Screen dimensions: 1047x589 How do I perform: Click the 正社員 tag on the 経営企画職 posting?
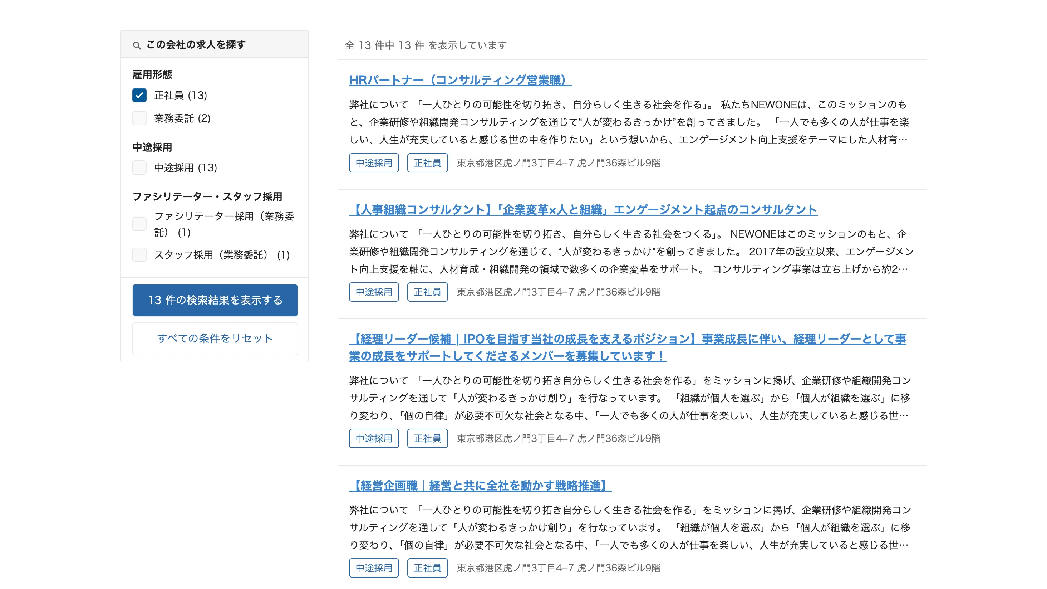tap(427, 568)
